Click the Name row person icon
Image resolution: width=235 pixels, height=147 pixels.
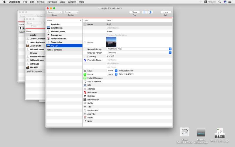pos(85,24)
